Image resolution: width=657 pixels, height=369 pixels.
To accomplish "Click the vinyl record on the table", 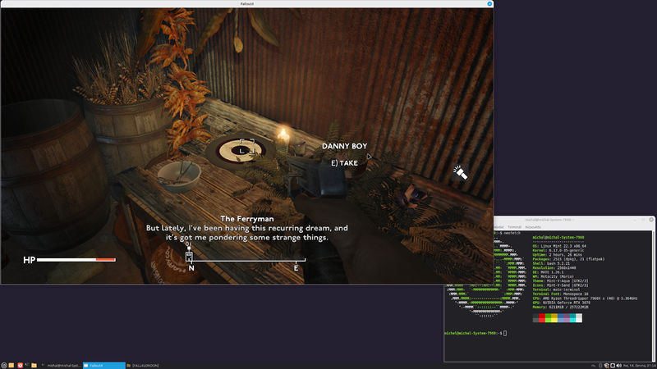I will click(x=241, y=151).
